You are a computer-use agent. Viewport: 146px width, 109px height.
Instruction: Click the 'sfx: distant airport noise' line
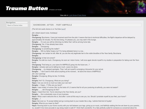point(45,33)
